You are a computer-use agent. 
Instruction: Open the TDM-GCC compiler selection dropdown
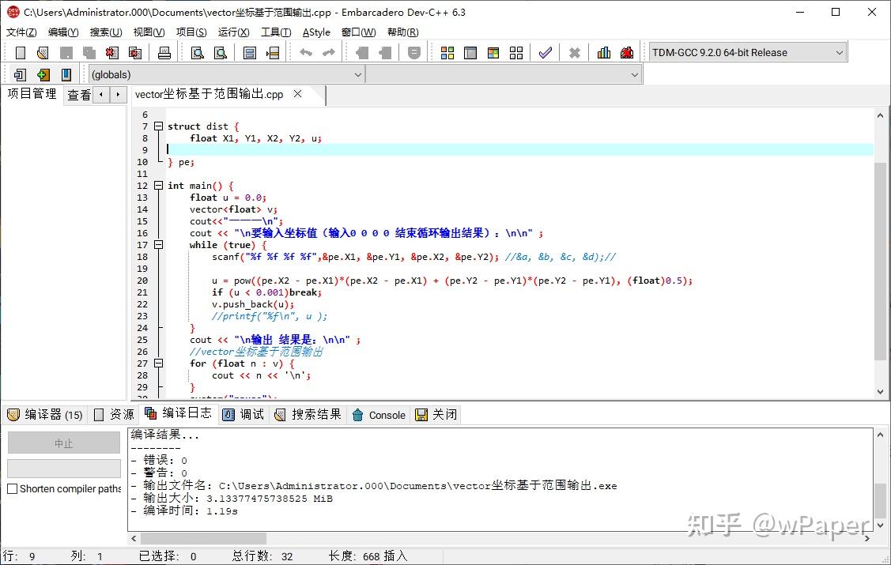click(x=839, y=51)
